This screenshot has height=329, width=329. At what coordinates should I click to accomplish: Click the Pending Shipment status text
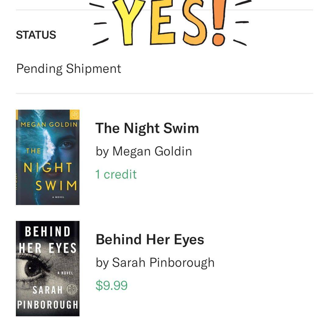(x=69, y=69)
